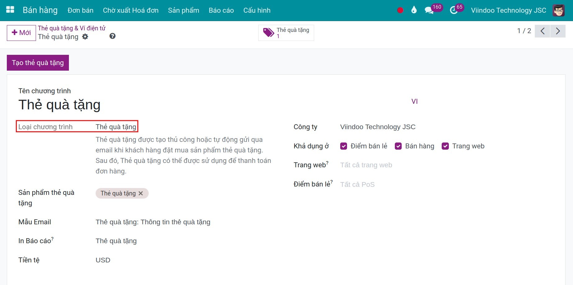This screenshot has height=285, width=573.
Task: Open the main apps grid menu
Action: (x=10, y=10)
